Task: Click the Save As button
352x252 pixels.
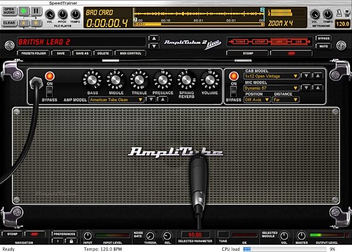Action: (82, 53)
